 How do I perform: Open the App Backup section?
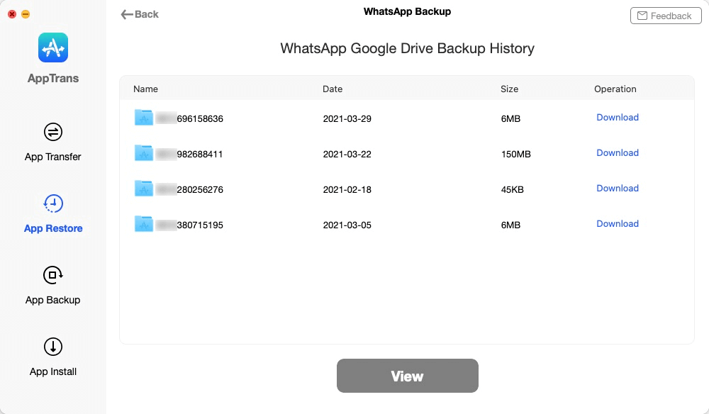click(x=53, y=284)
